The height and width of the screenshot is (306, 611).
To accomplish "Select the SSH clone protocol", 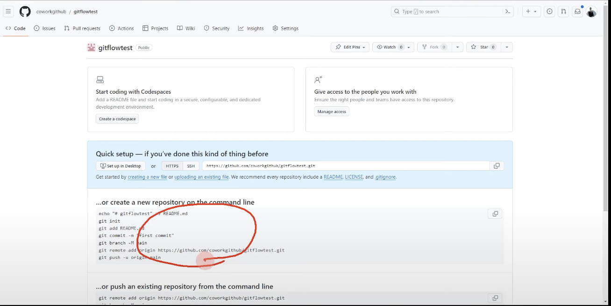I will click(191, 166).
